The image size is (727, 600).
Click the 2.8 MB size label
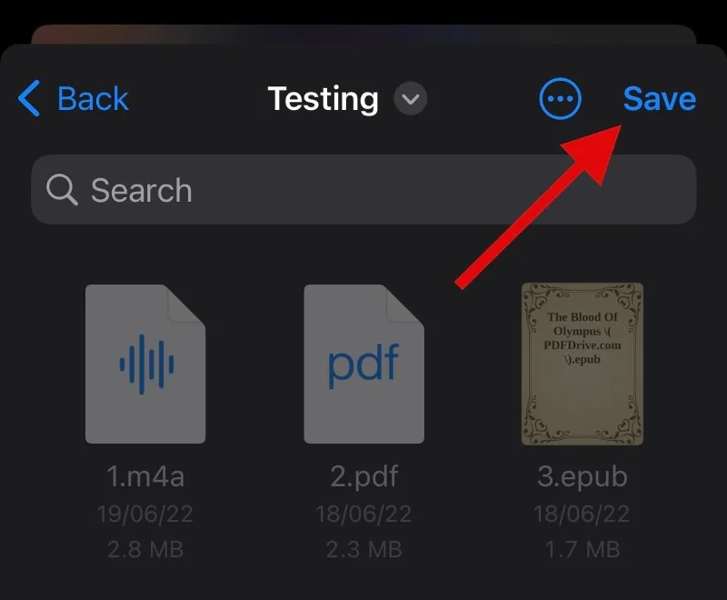tap(145, 549)
